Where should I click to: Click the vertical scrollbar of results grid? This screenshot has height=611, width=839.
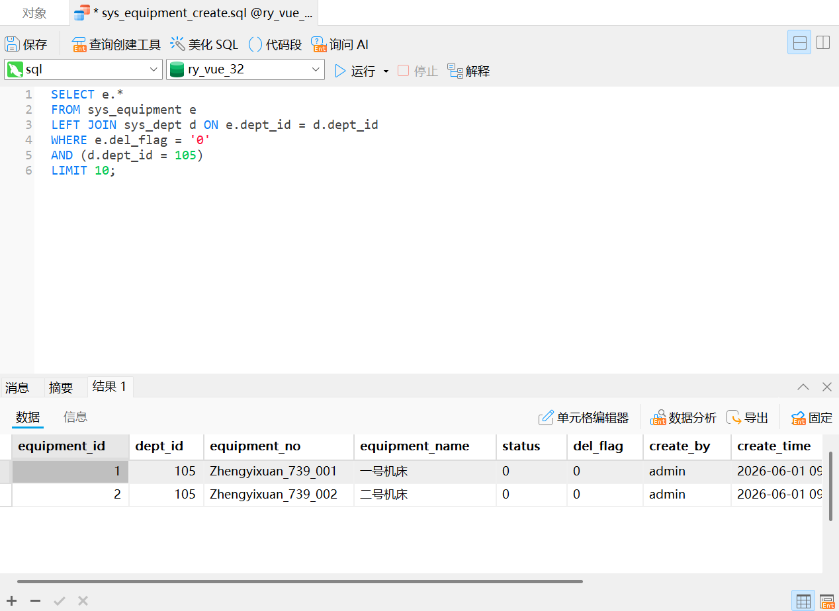coord(830,486)
